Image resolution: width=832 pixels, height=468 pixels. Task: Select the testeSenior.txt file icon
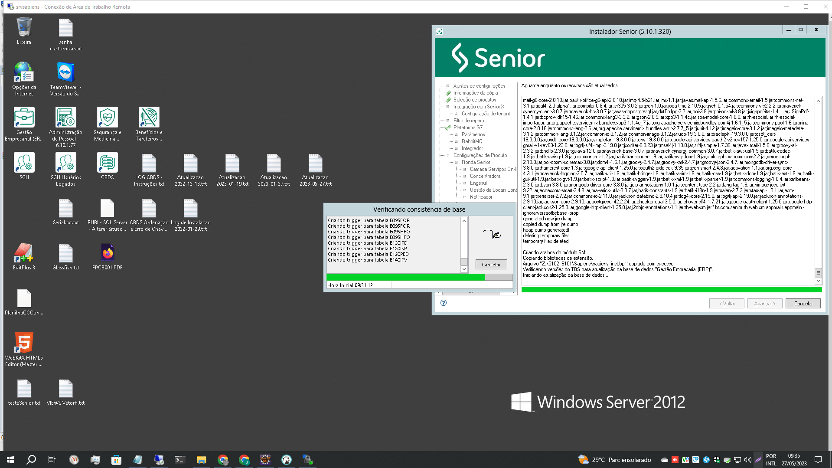(24, 392)
